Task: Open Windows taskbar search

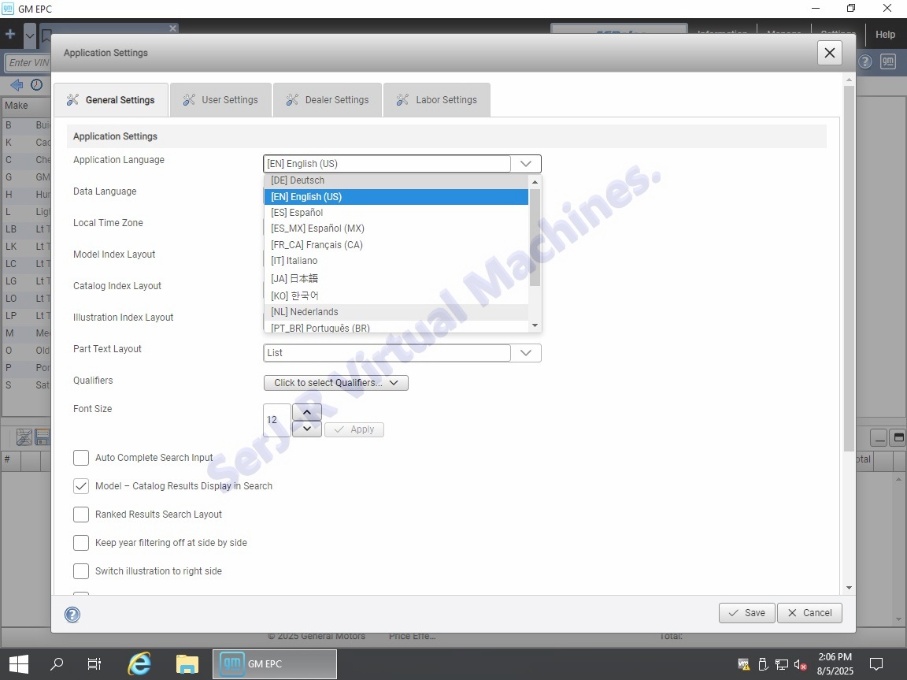Action: coord(57,663)
